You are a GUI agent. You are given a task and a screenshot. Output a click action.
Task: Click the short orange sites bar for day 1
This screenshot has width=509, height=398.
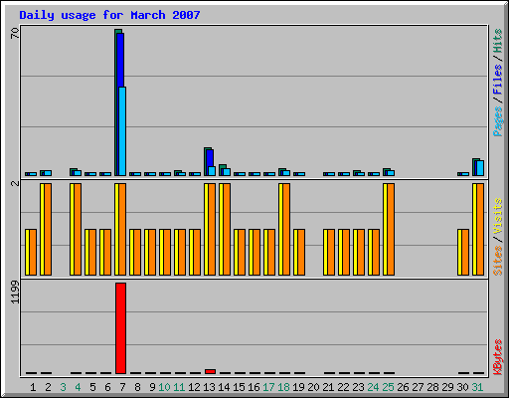coord(33,252)
